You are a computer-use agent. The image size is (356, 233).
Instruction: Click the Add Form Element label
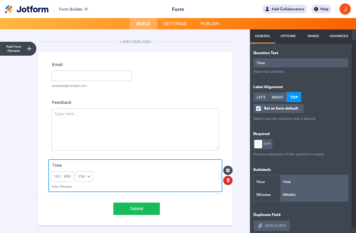(14, 49)
